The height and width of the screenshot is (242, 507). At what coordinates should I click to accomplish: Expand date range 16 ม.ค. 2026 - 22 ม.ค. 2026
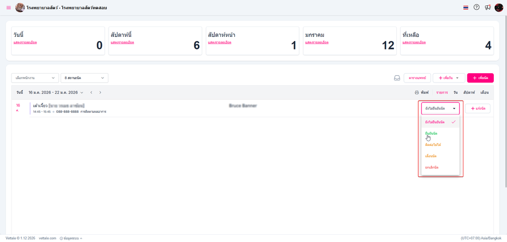[56, 92]
